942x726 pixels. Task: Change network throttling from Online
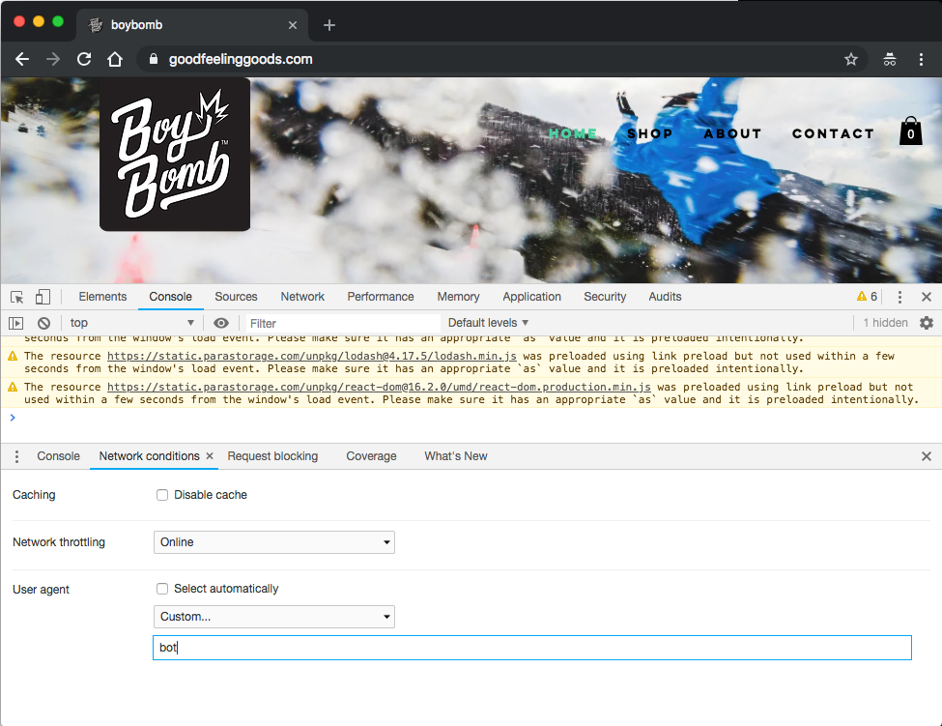273,542
